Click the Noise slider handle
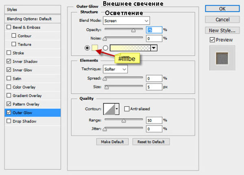Screen dimensions: 244x175 pos(105,39)
